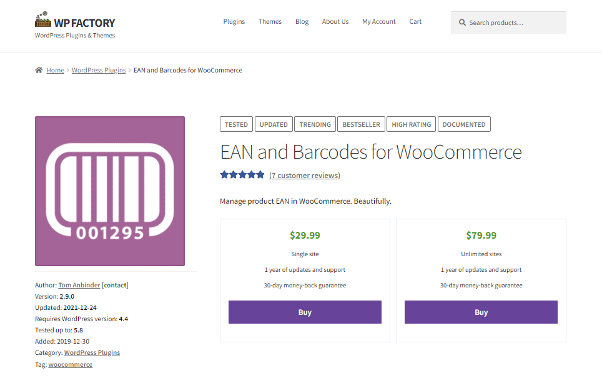Go to the Blog page

[302, 21]
